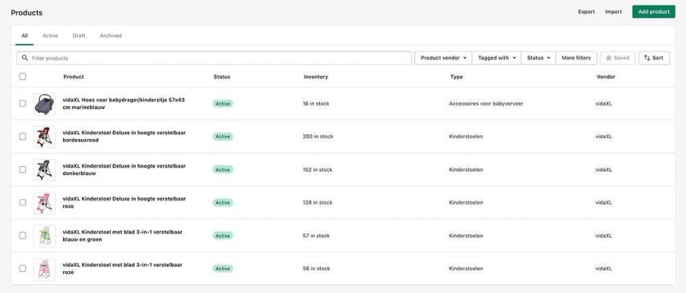
Task: Open the babydrager hoes product thumbnail
Action: [44, 104]
